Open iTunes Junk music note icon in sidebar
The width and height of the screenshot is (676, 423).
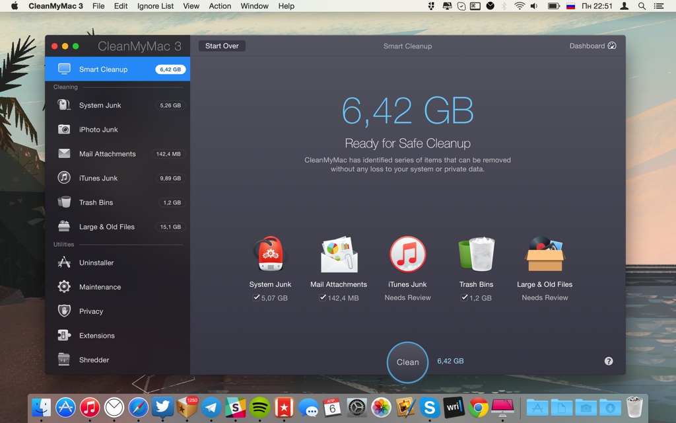click(64, 177)
